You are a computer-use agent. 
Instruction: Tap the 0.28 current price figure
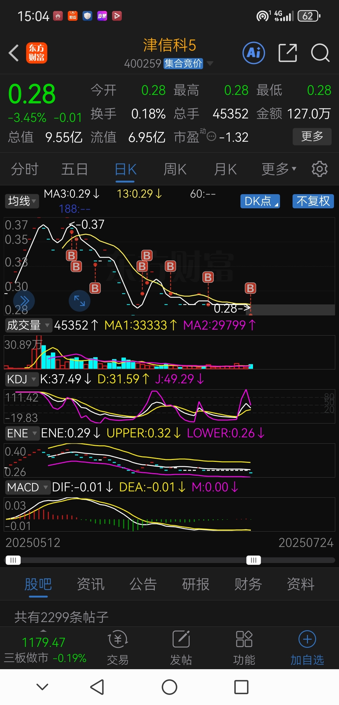pos(32,94)
